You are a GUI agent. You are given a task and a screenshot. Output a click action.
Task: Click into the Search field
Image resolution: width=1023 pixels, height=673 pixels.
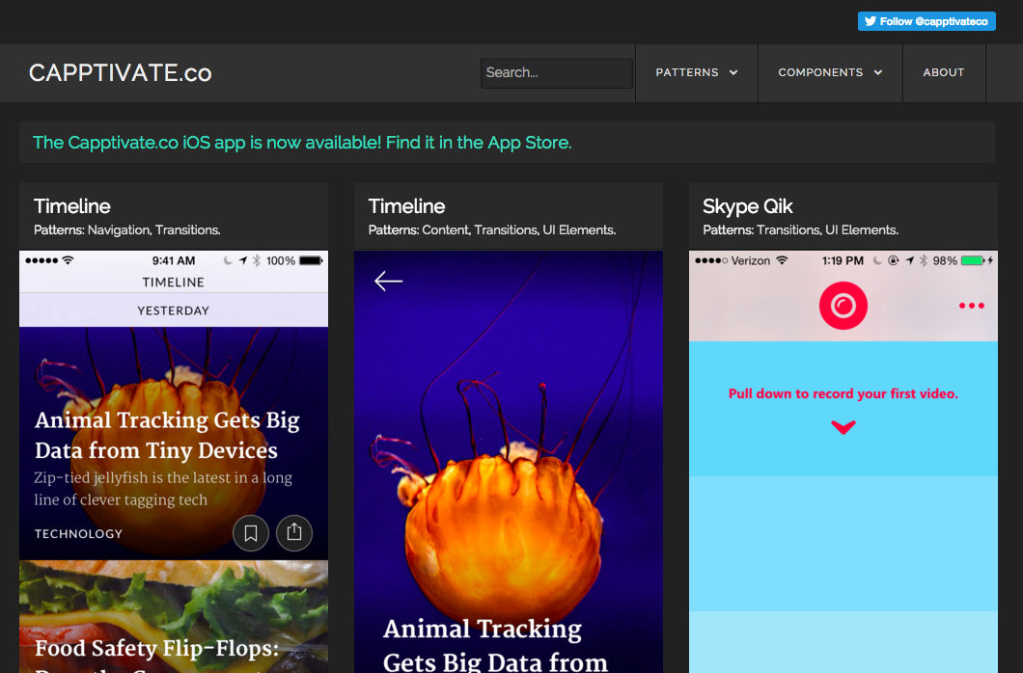[x=556, y=73]
